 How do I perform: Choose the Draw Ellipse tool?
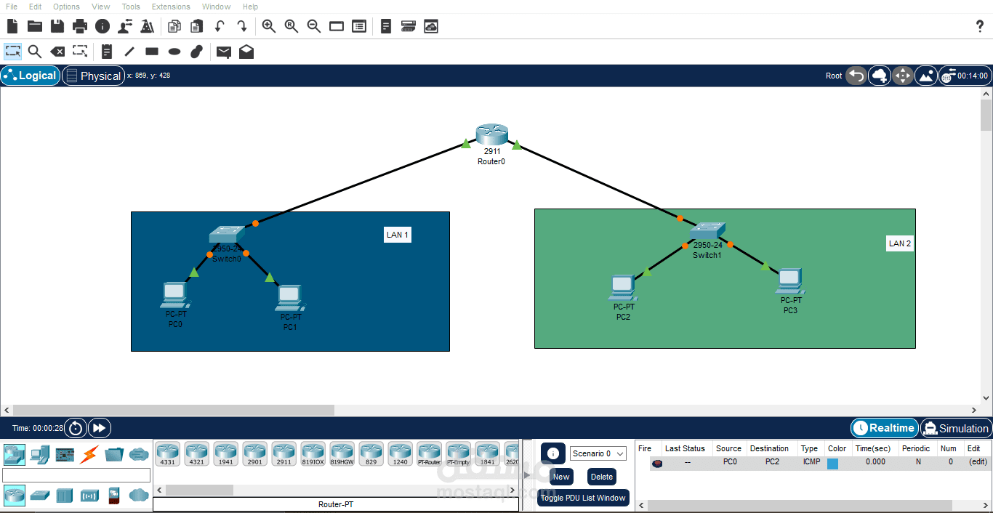click(x=174, y=52)
